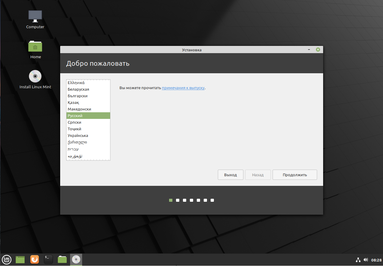Image resolution: width=383 pixels, height=266 pixels.
Task: Click the clock showing 08:28
Action: (376, 260)
